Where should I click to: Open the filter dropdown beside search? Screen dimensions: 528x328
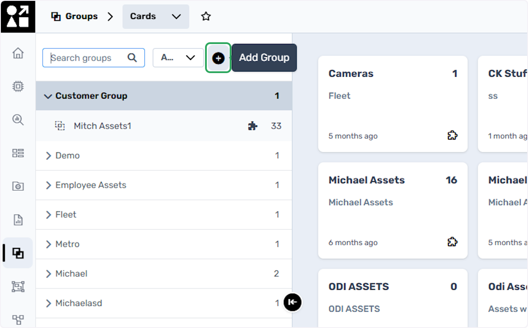pos(178,58)
